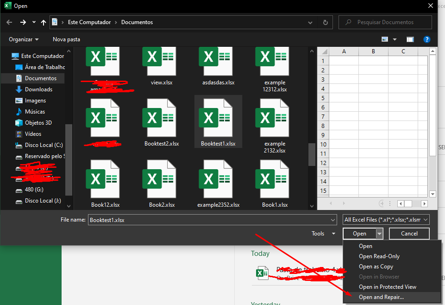Select the asdasdas.xlsx file icon

pyautogui.click(x=216, y=61)
